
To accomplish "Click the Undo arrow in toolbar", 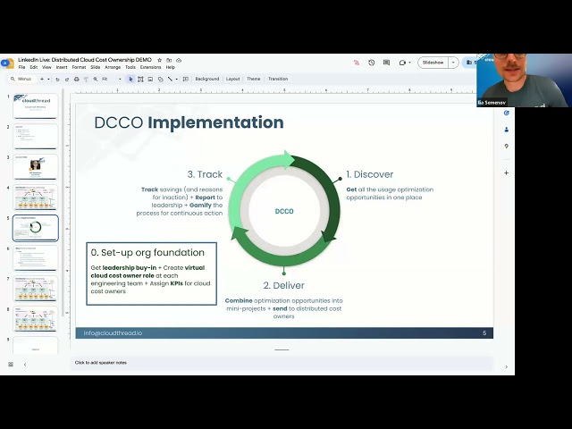I will click(x=57, y=79).
